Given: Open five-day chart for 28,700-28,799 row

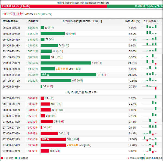Looking at the screenshot, I should (x=150, y=80).
